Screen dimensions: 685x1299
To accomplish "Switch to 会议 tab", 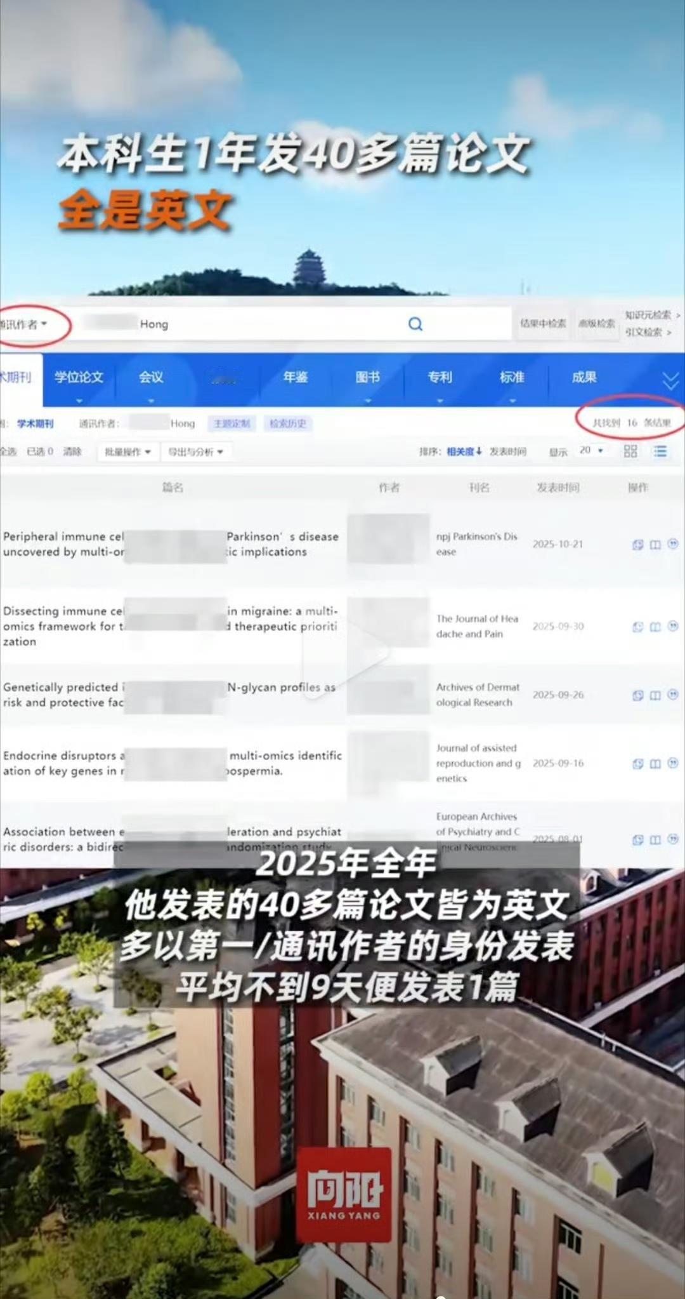I will pos(151,377).
